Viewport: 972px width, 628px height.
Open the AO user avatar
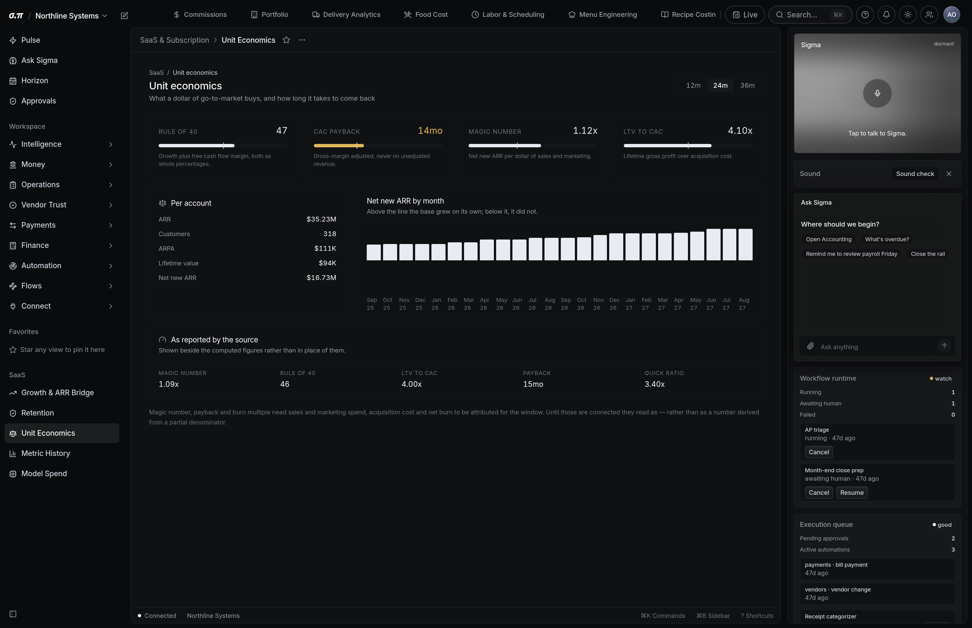point(951,15)
